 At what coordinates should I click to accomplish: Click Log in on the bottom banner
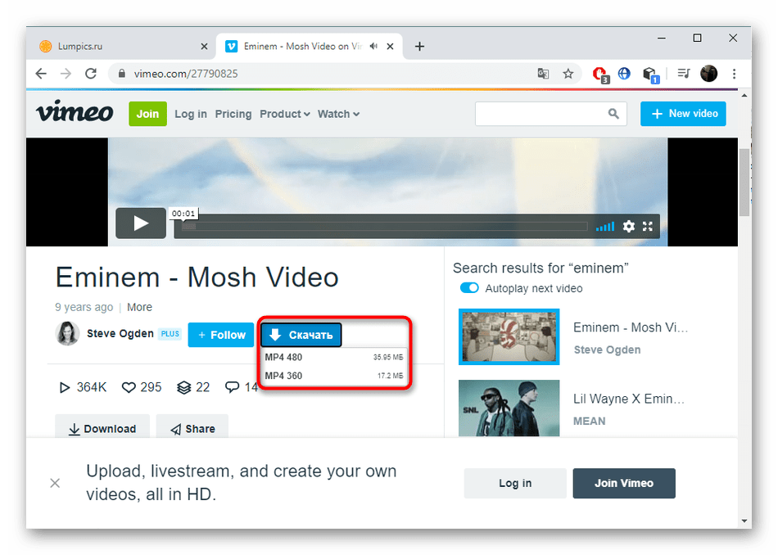[515, 483]
